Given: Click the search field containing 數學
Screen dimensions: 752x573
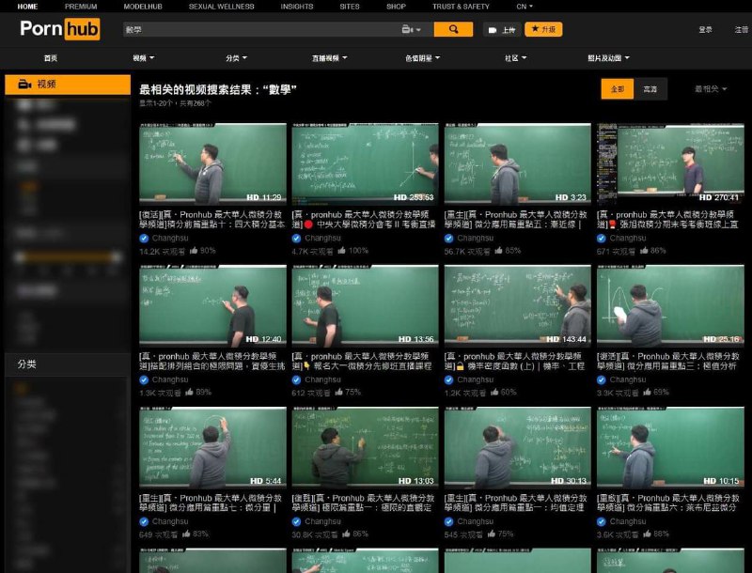Looking at the screenshot, I should pos(261,30).
